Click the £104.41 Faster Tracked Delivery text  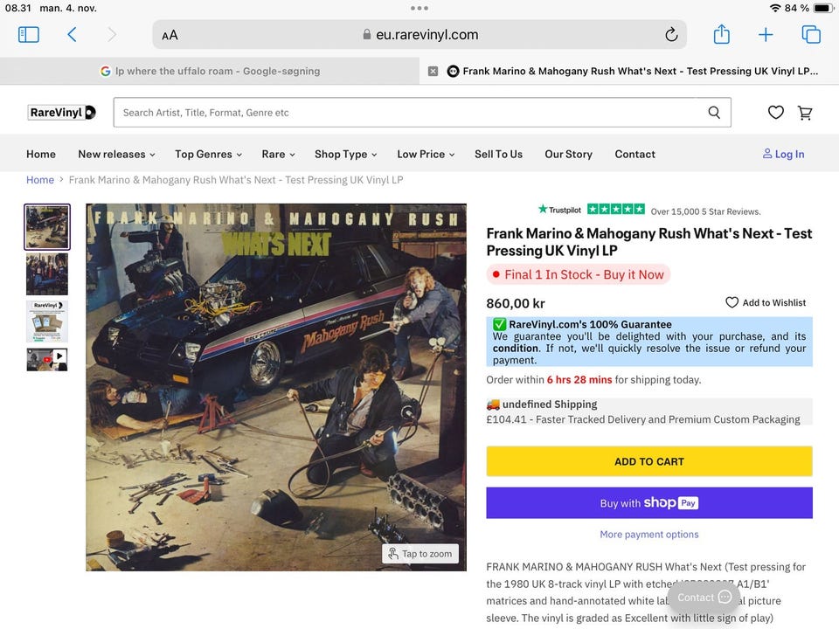642,419
